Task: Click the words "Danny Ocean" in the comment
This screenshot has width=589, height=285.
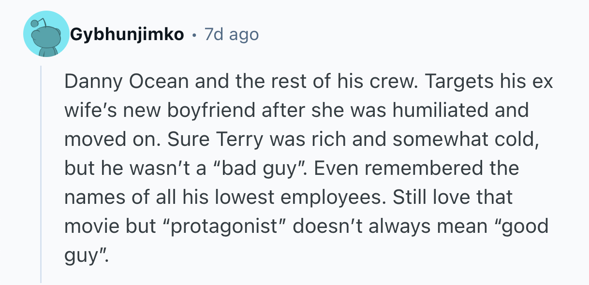Action: pyautogui.click(x=126, y=82)
